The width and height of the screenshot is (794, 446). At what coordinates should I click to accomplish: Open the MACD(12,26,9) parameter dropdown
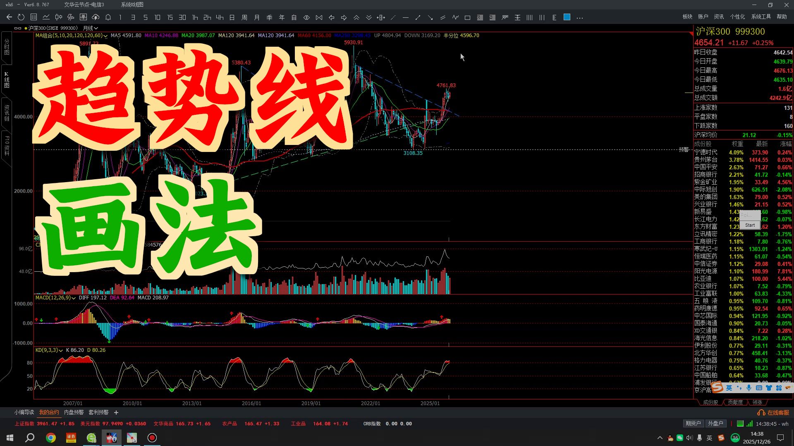74,298
